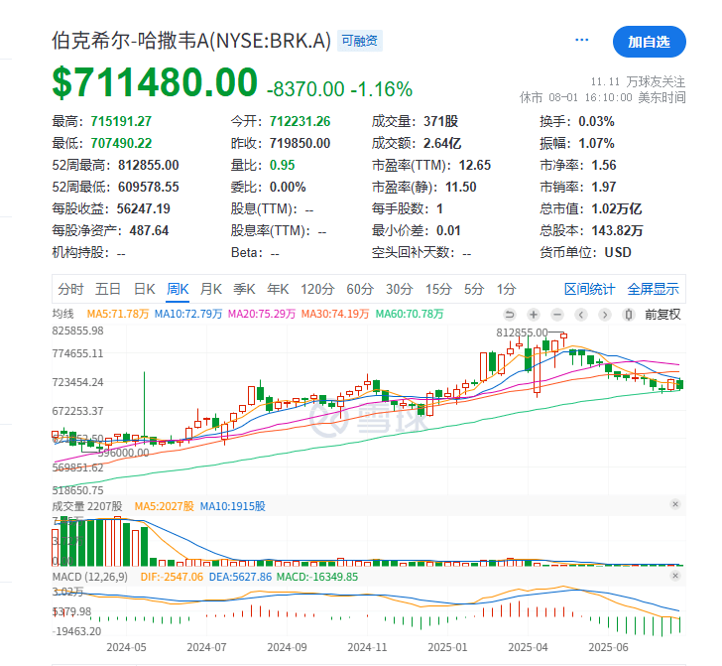Image resolution: width=722 pixels, height=666 pixels.
Task: Click the MA10:72.79万 moving average label
Action: 188,314
